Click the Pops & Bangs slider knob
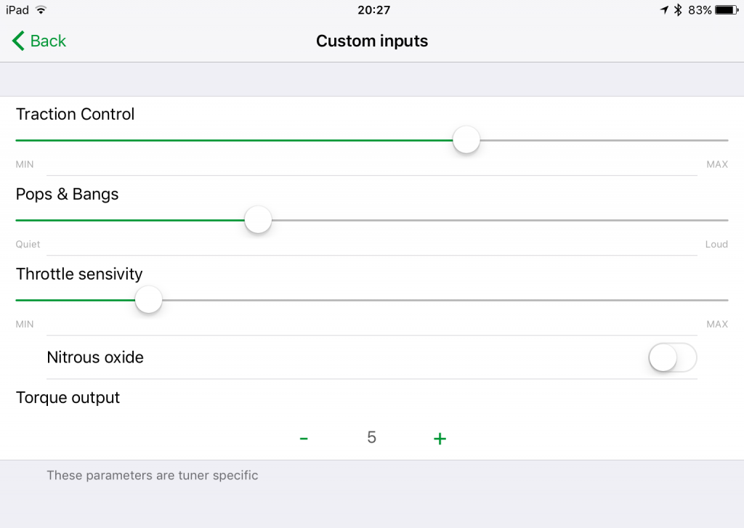The image size is (744, 528). (258, 219)
